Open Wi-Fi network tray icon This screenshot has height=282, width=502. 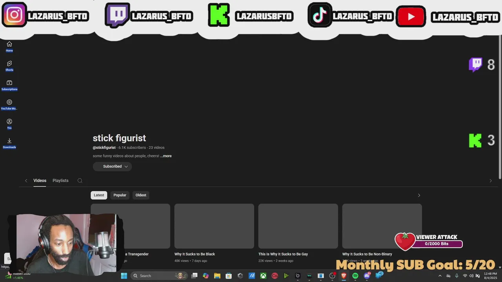465,276
